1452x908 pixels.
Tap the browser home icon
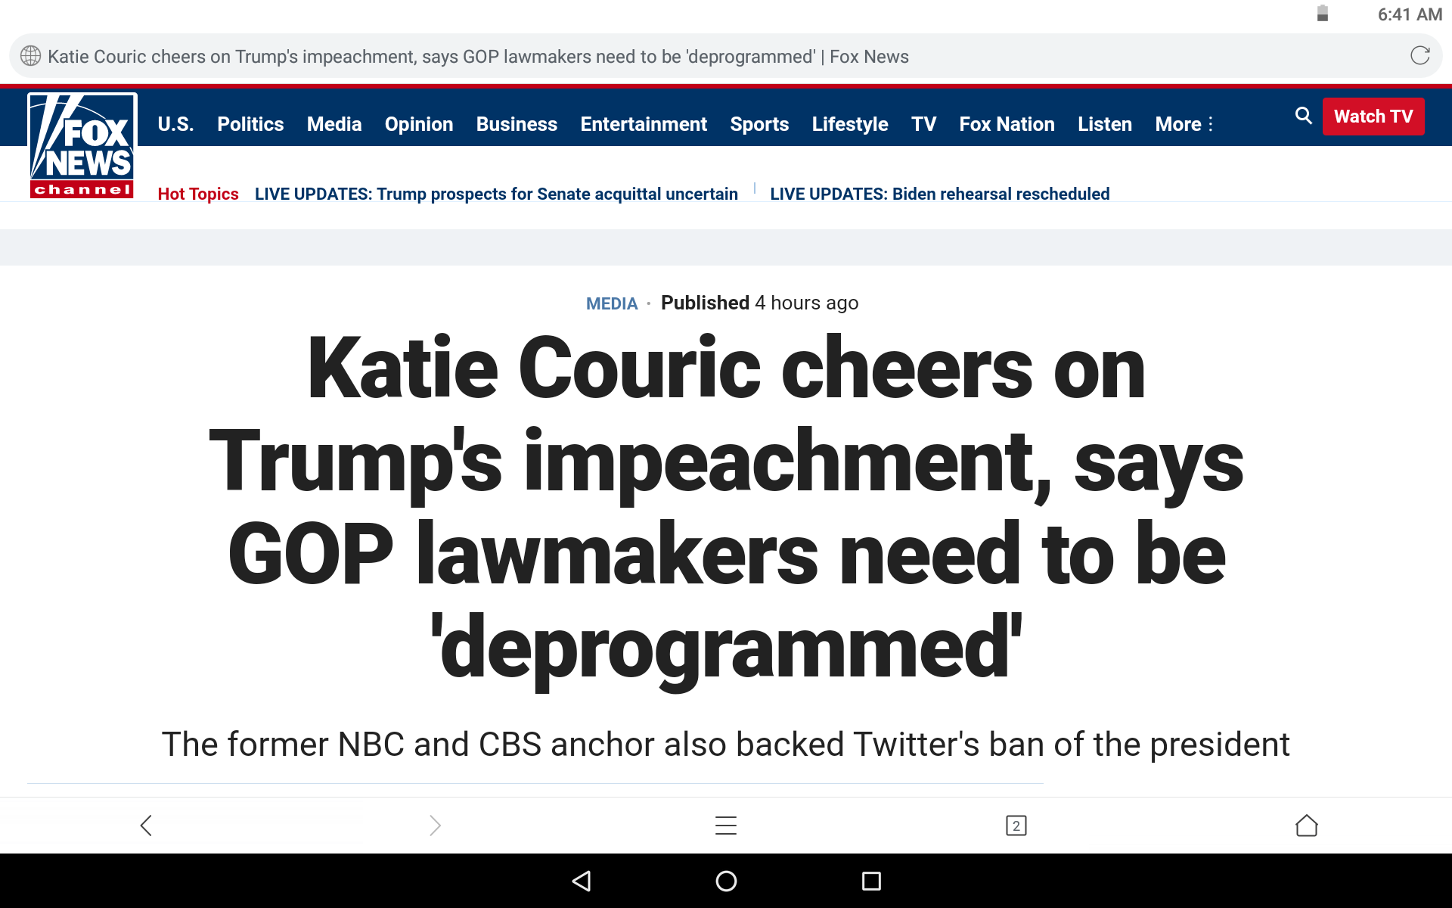(1306, 825)
